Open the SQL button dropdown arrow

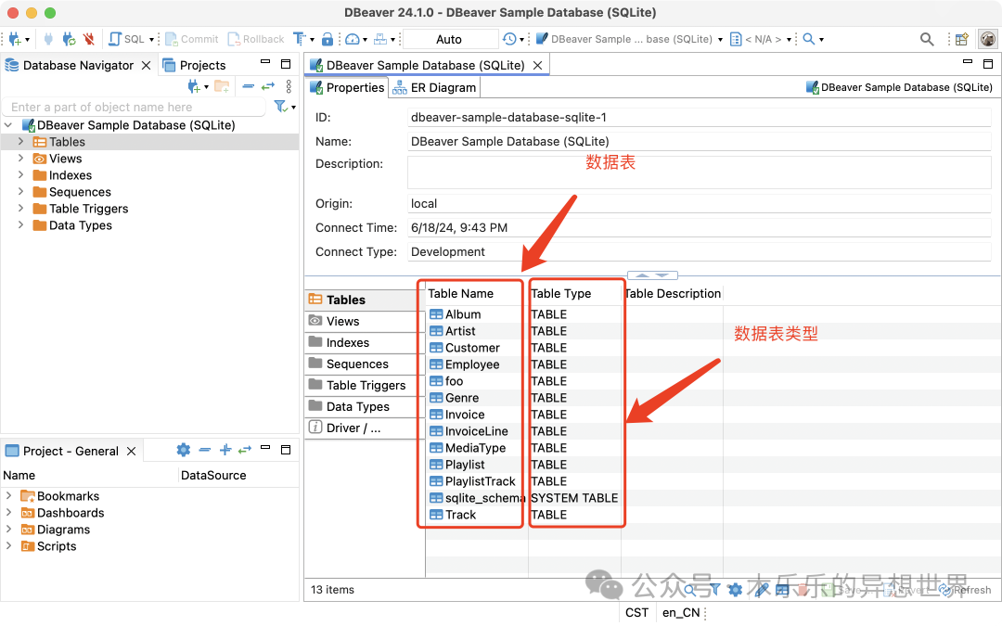151,40
